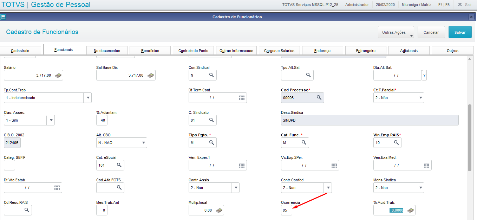Viewport: 477px width, 220px height.
Task: Click the date 20/02/2020 in the header
Action: point(385,5)
